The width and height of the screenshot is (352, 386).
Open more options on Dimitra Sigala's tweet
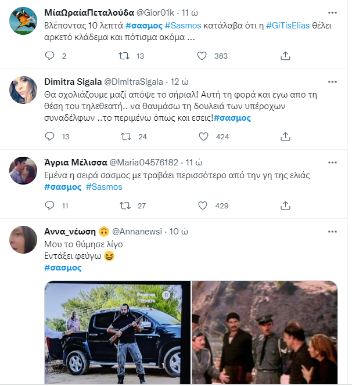(332, 81)
